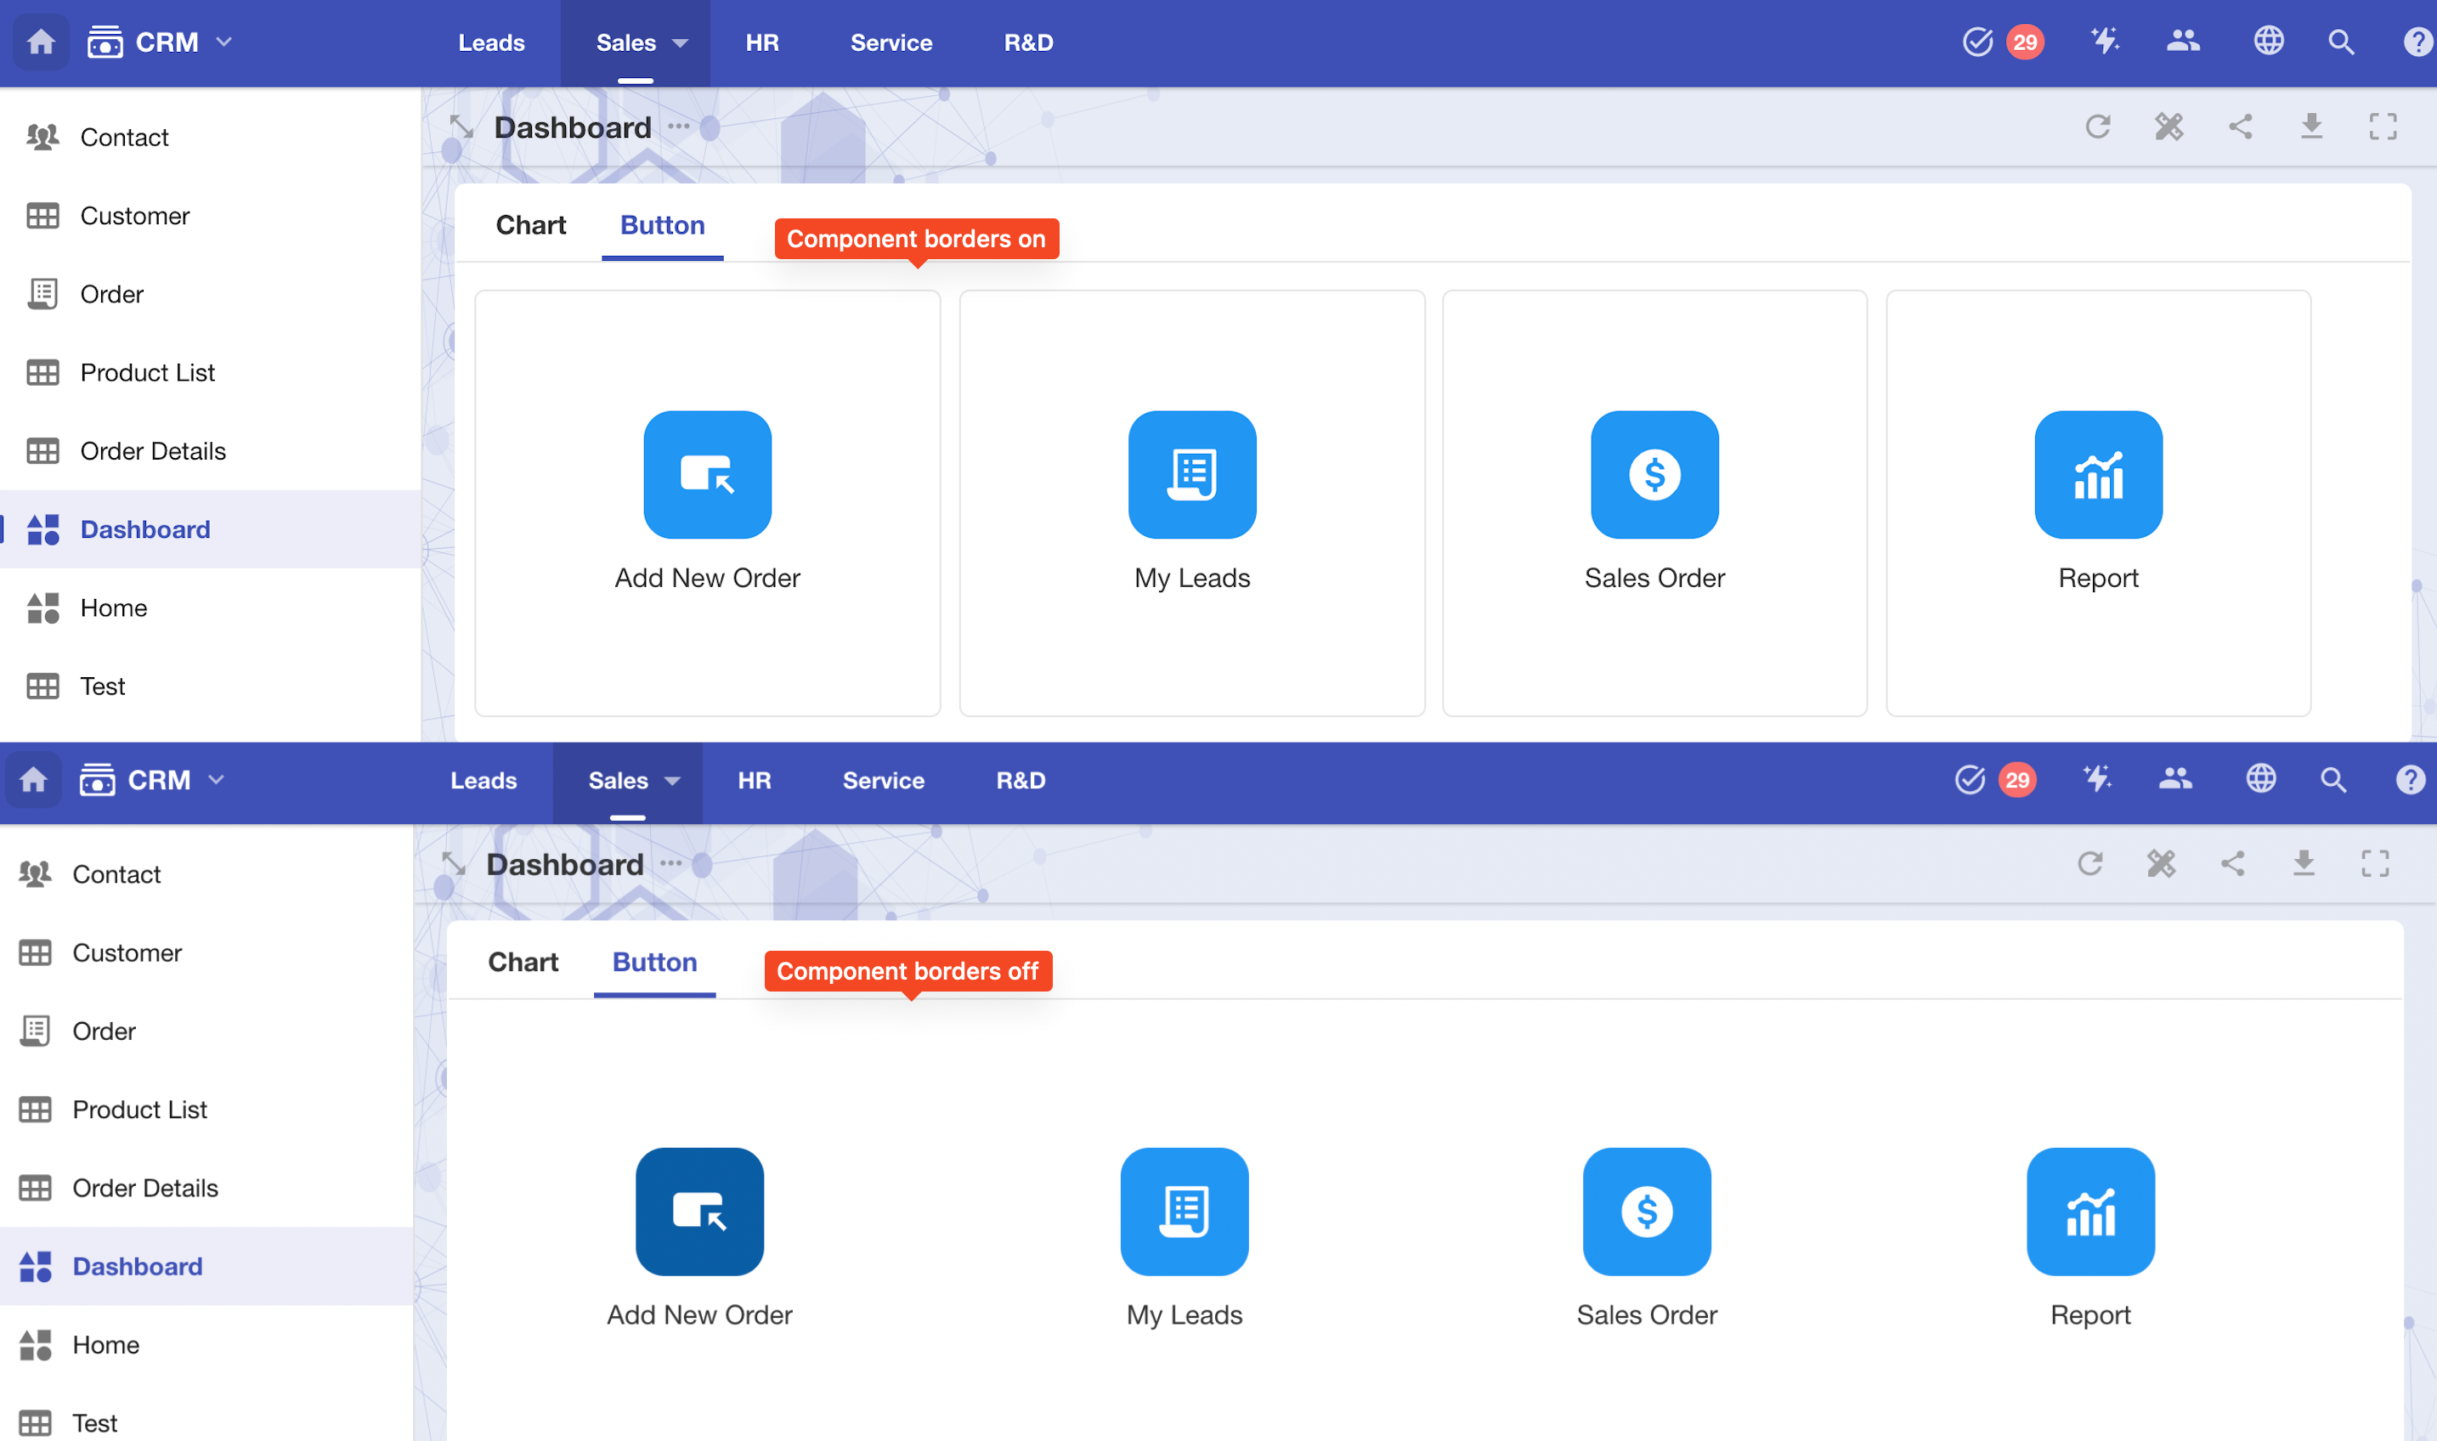Open the Report button in the lower dashboard
This screenshot has height=1441, width=2437.
[2089, 1211]
